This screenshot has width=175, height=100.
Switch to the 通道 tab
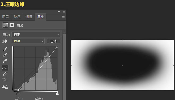pos(29,17)
